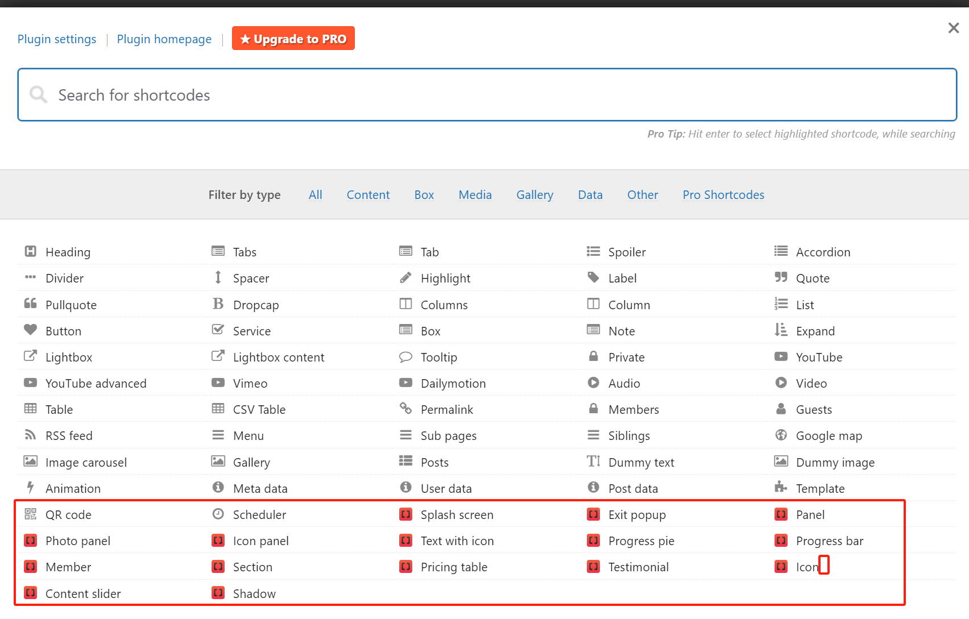969x619 pixels.
Task: Click the YouTube play icon
Action: (x=781, y=356)
